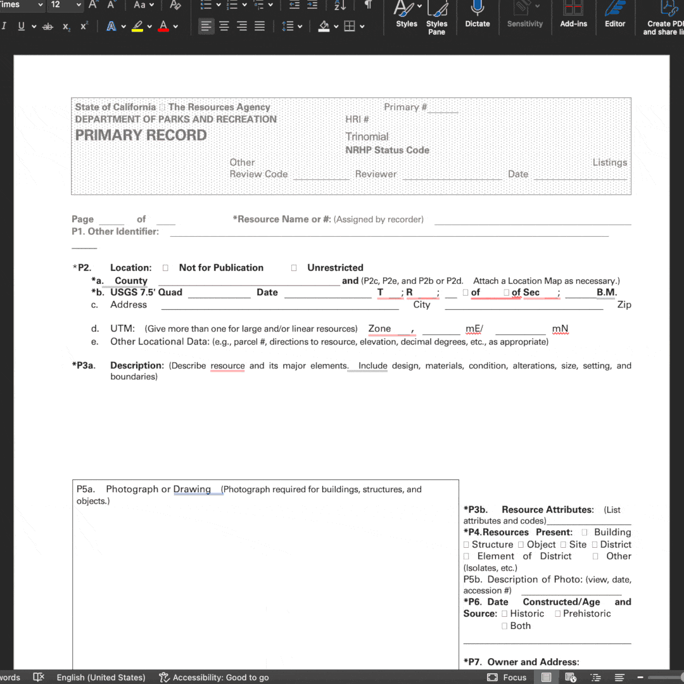
Task: Click the Resource Name or # field line
Action: 532,220
